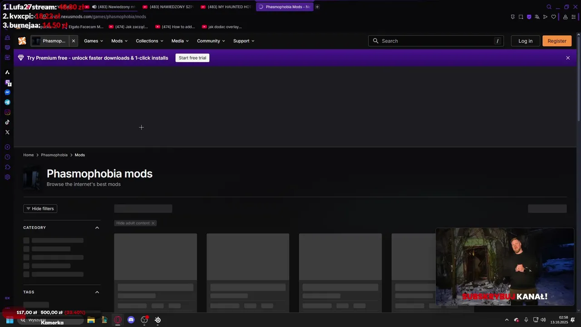This screenshot has width=581, height=327.
Task: Switch to the Nawiedzony YouTube tab
Action: [x=110, y=7]
